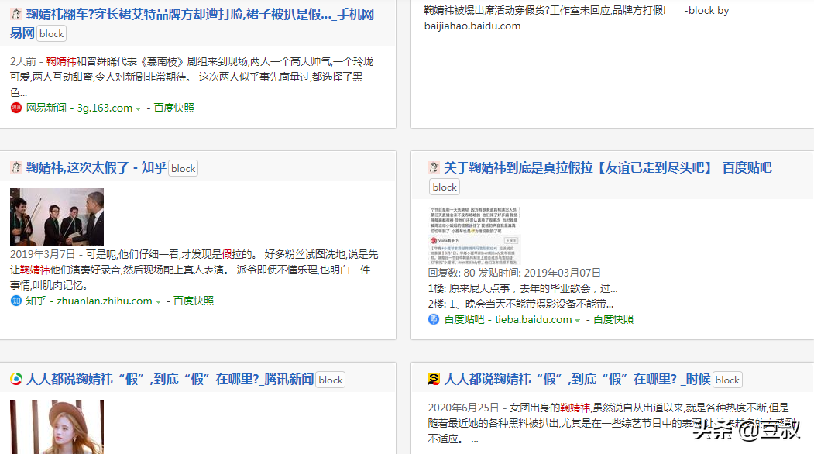Click the blue 百度贴吧 source icon
Screen dimensions: 814x454
pos(434,319)
